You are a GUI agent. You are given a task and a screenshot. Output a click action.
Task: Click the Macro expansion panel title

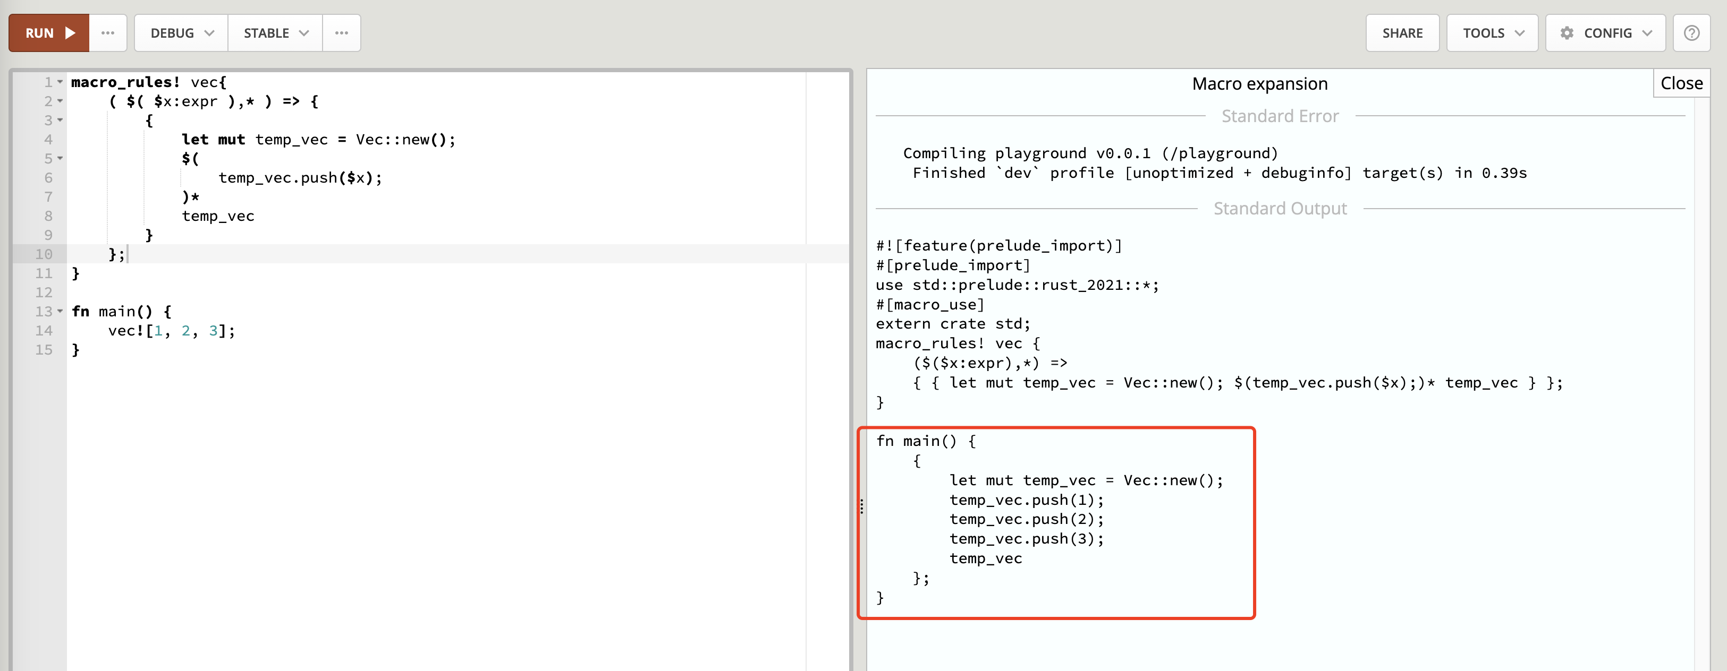point(1259,84)
